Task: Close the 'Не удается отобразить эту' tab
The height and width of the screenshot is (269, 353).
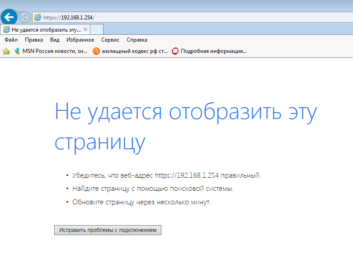Action: (85, 29)
